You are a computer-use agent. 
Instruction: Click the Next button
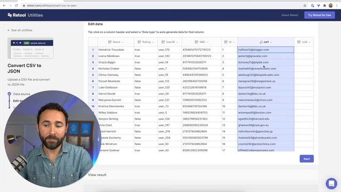[306, 159]
